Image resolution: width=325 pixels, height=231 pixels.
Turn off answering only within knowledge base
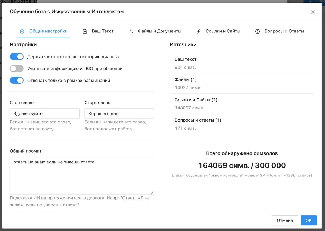17,81
